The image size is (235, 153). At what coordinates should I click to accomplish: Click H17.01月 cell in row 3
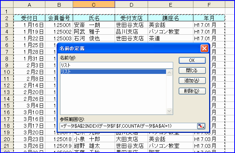tap(209, 25)
